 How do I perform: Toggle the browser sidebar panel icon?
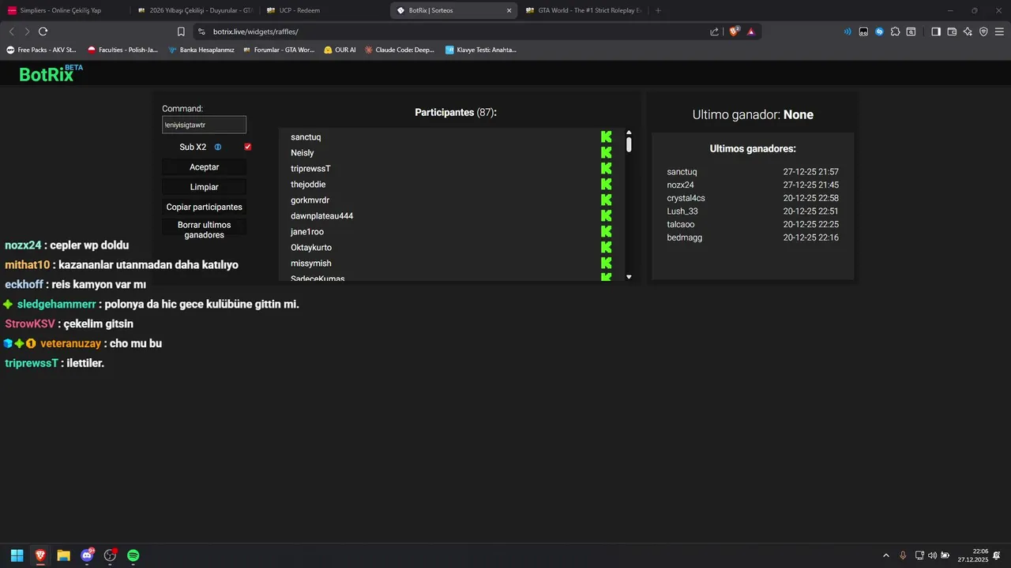point(936,32)
